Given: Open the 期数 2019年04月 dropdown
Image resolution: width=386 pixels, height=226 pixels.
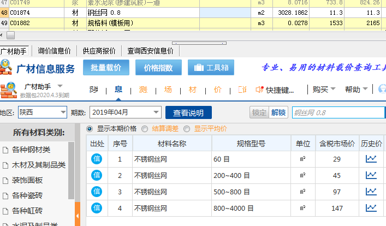Looking at the screenshot, I should pyautogui.click(x=126, y=112).
